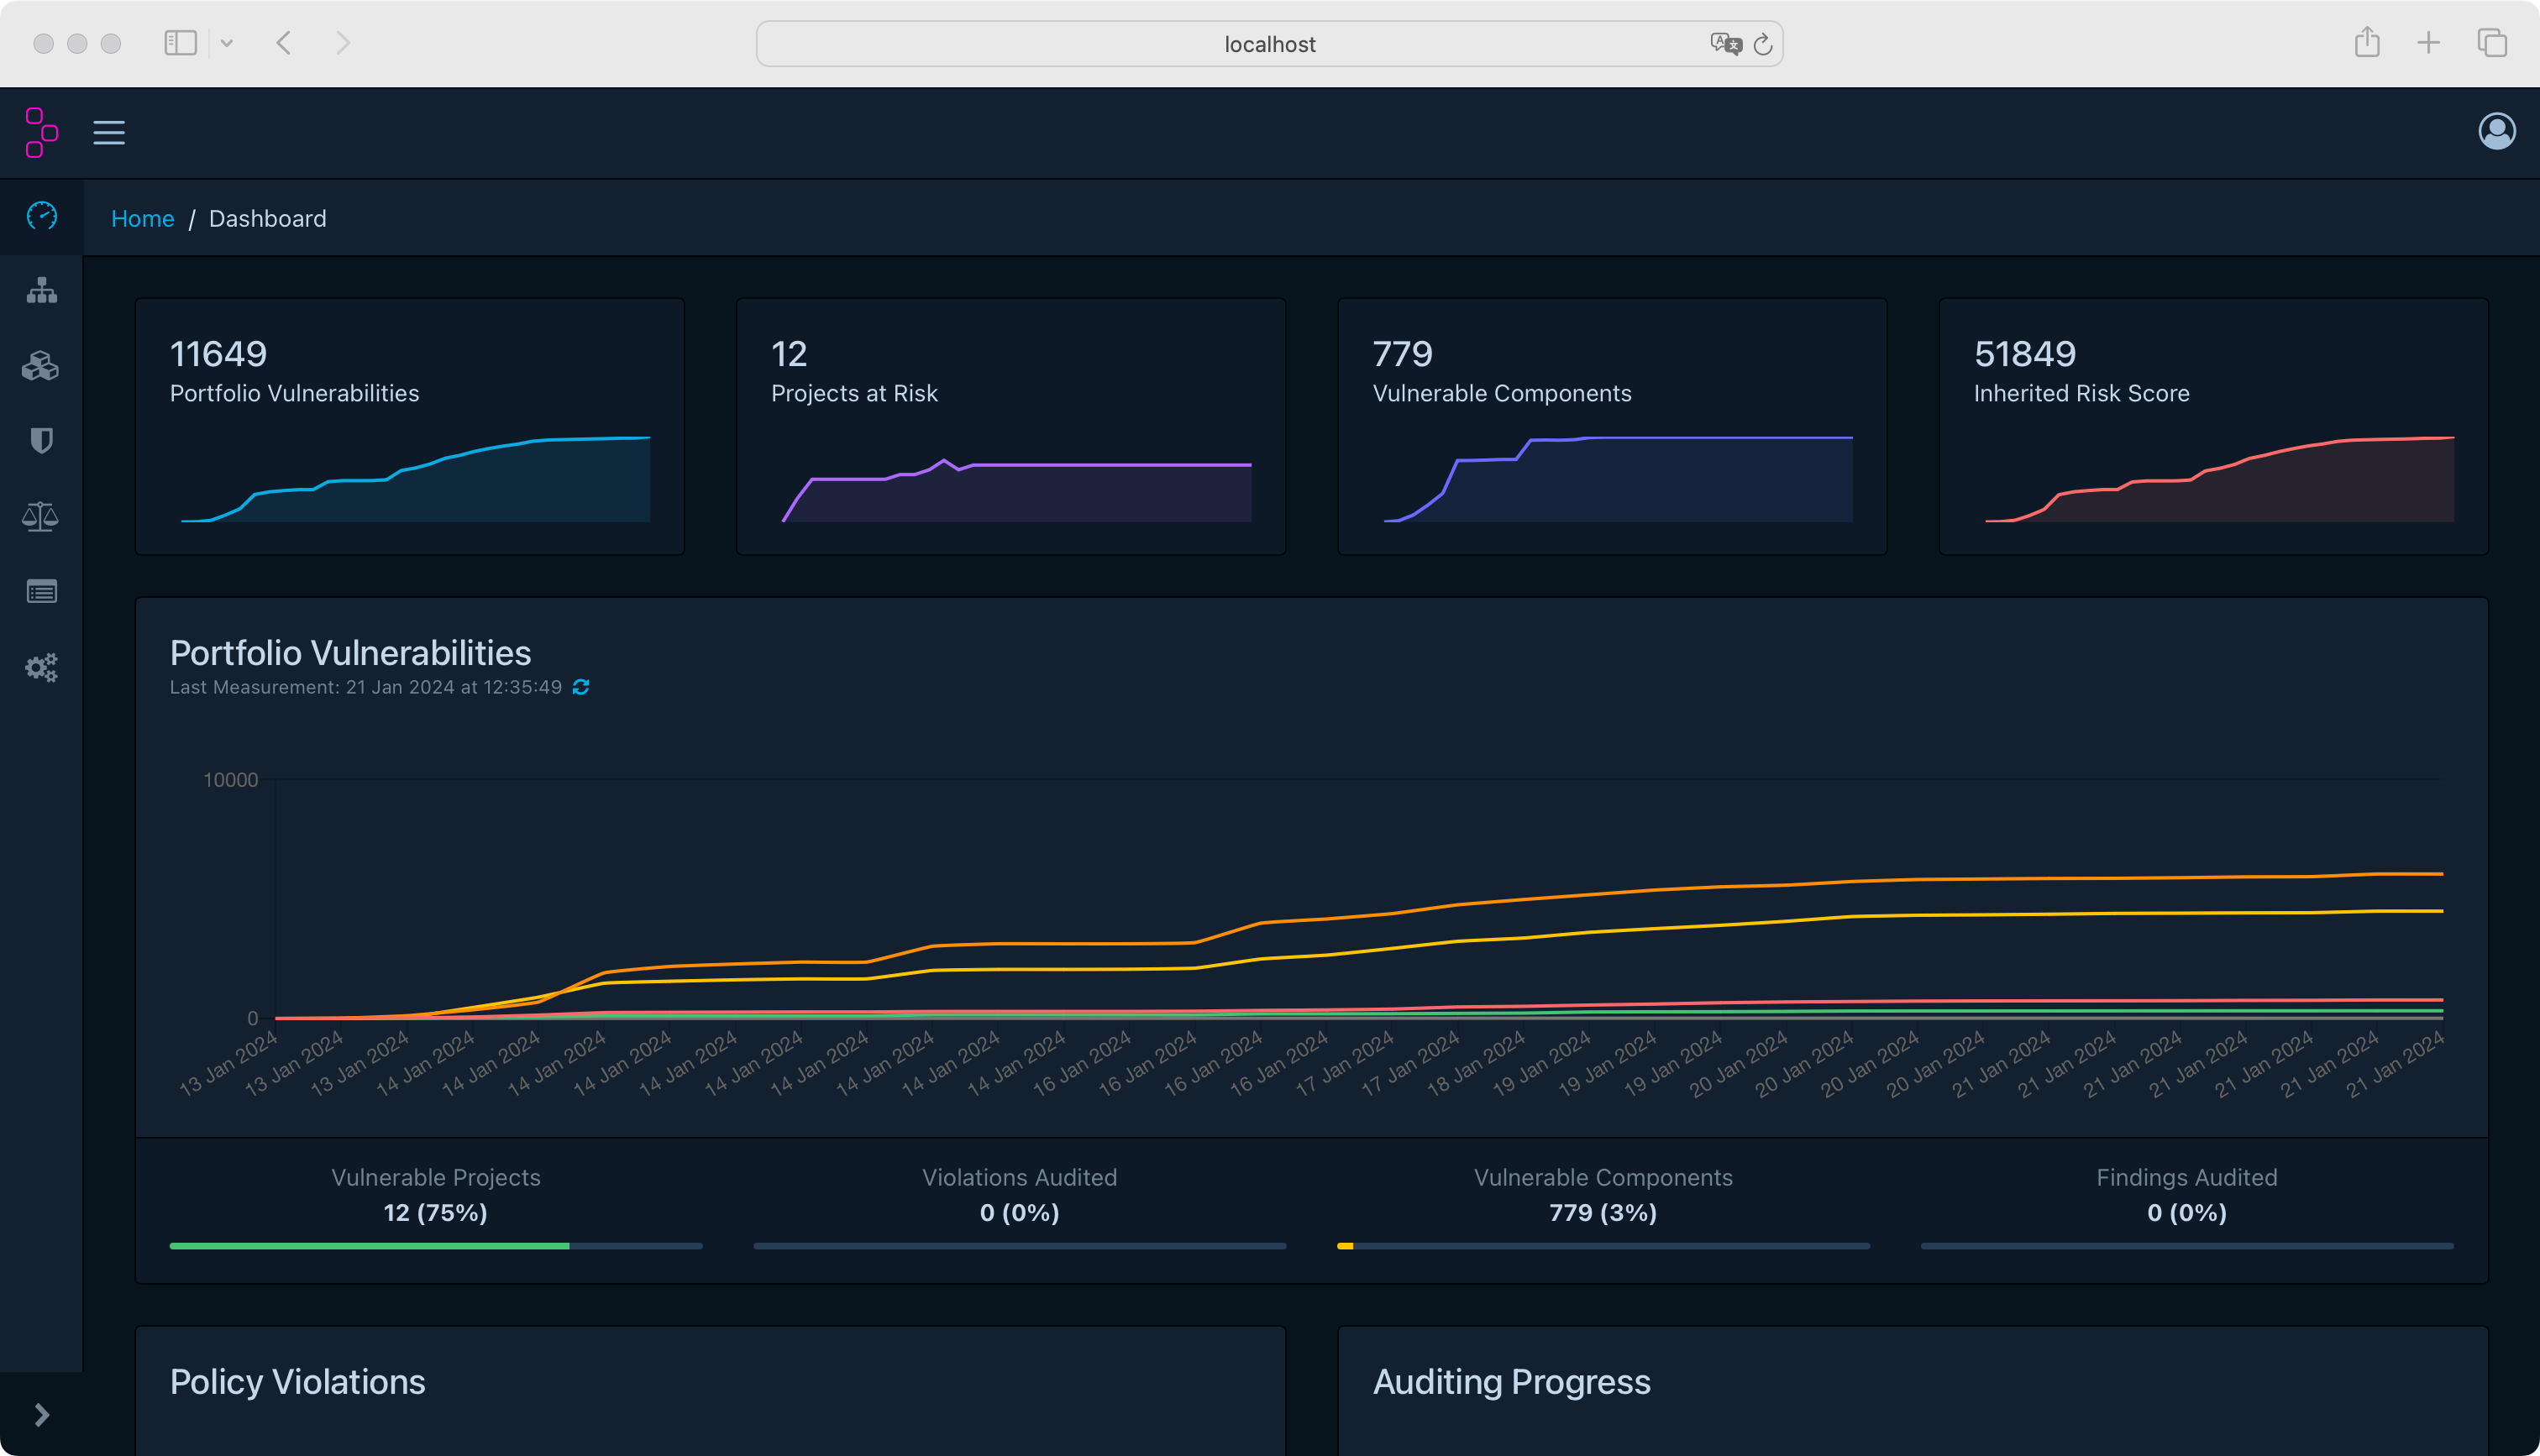This screenshot has height=1456, width=2540.
Task: Refresh the last measurement data
Action: [x=581, y=687]
